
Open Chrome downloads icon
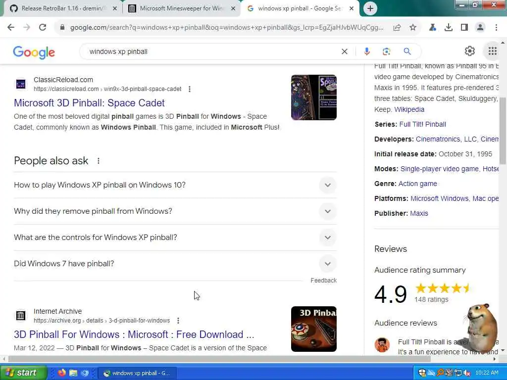pyautogui.click(x=449, y=28)
